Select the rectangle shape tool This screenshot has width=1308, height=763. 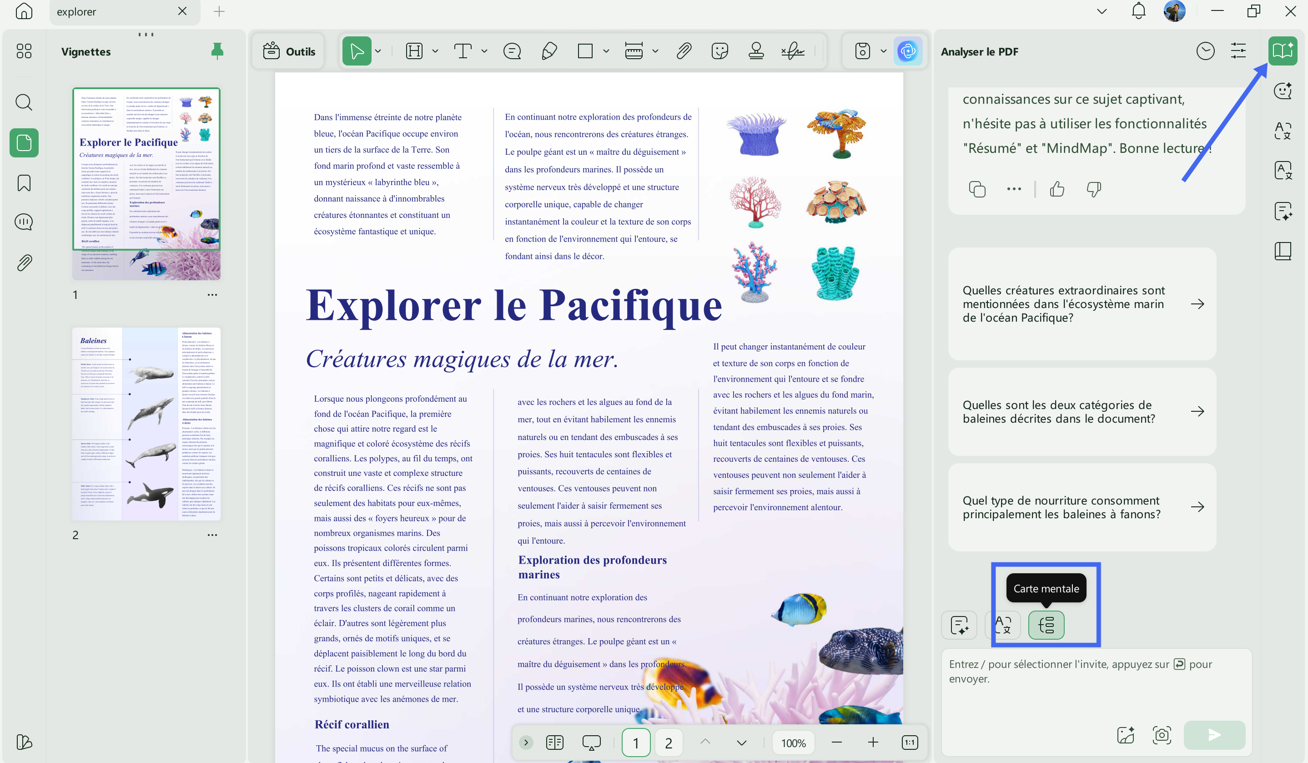click(x=585, y=51)
